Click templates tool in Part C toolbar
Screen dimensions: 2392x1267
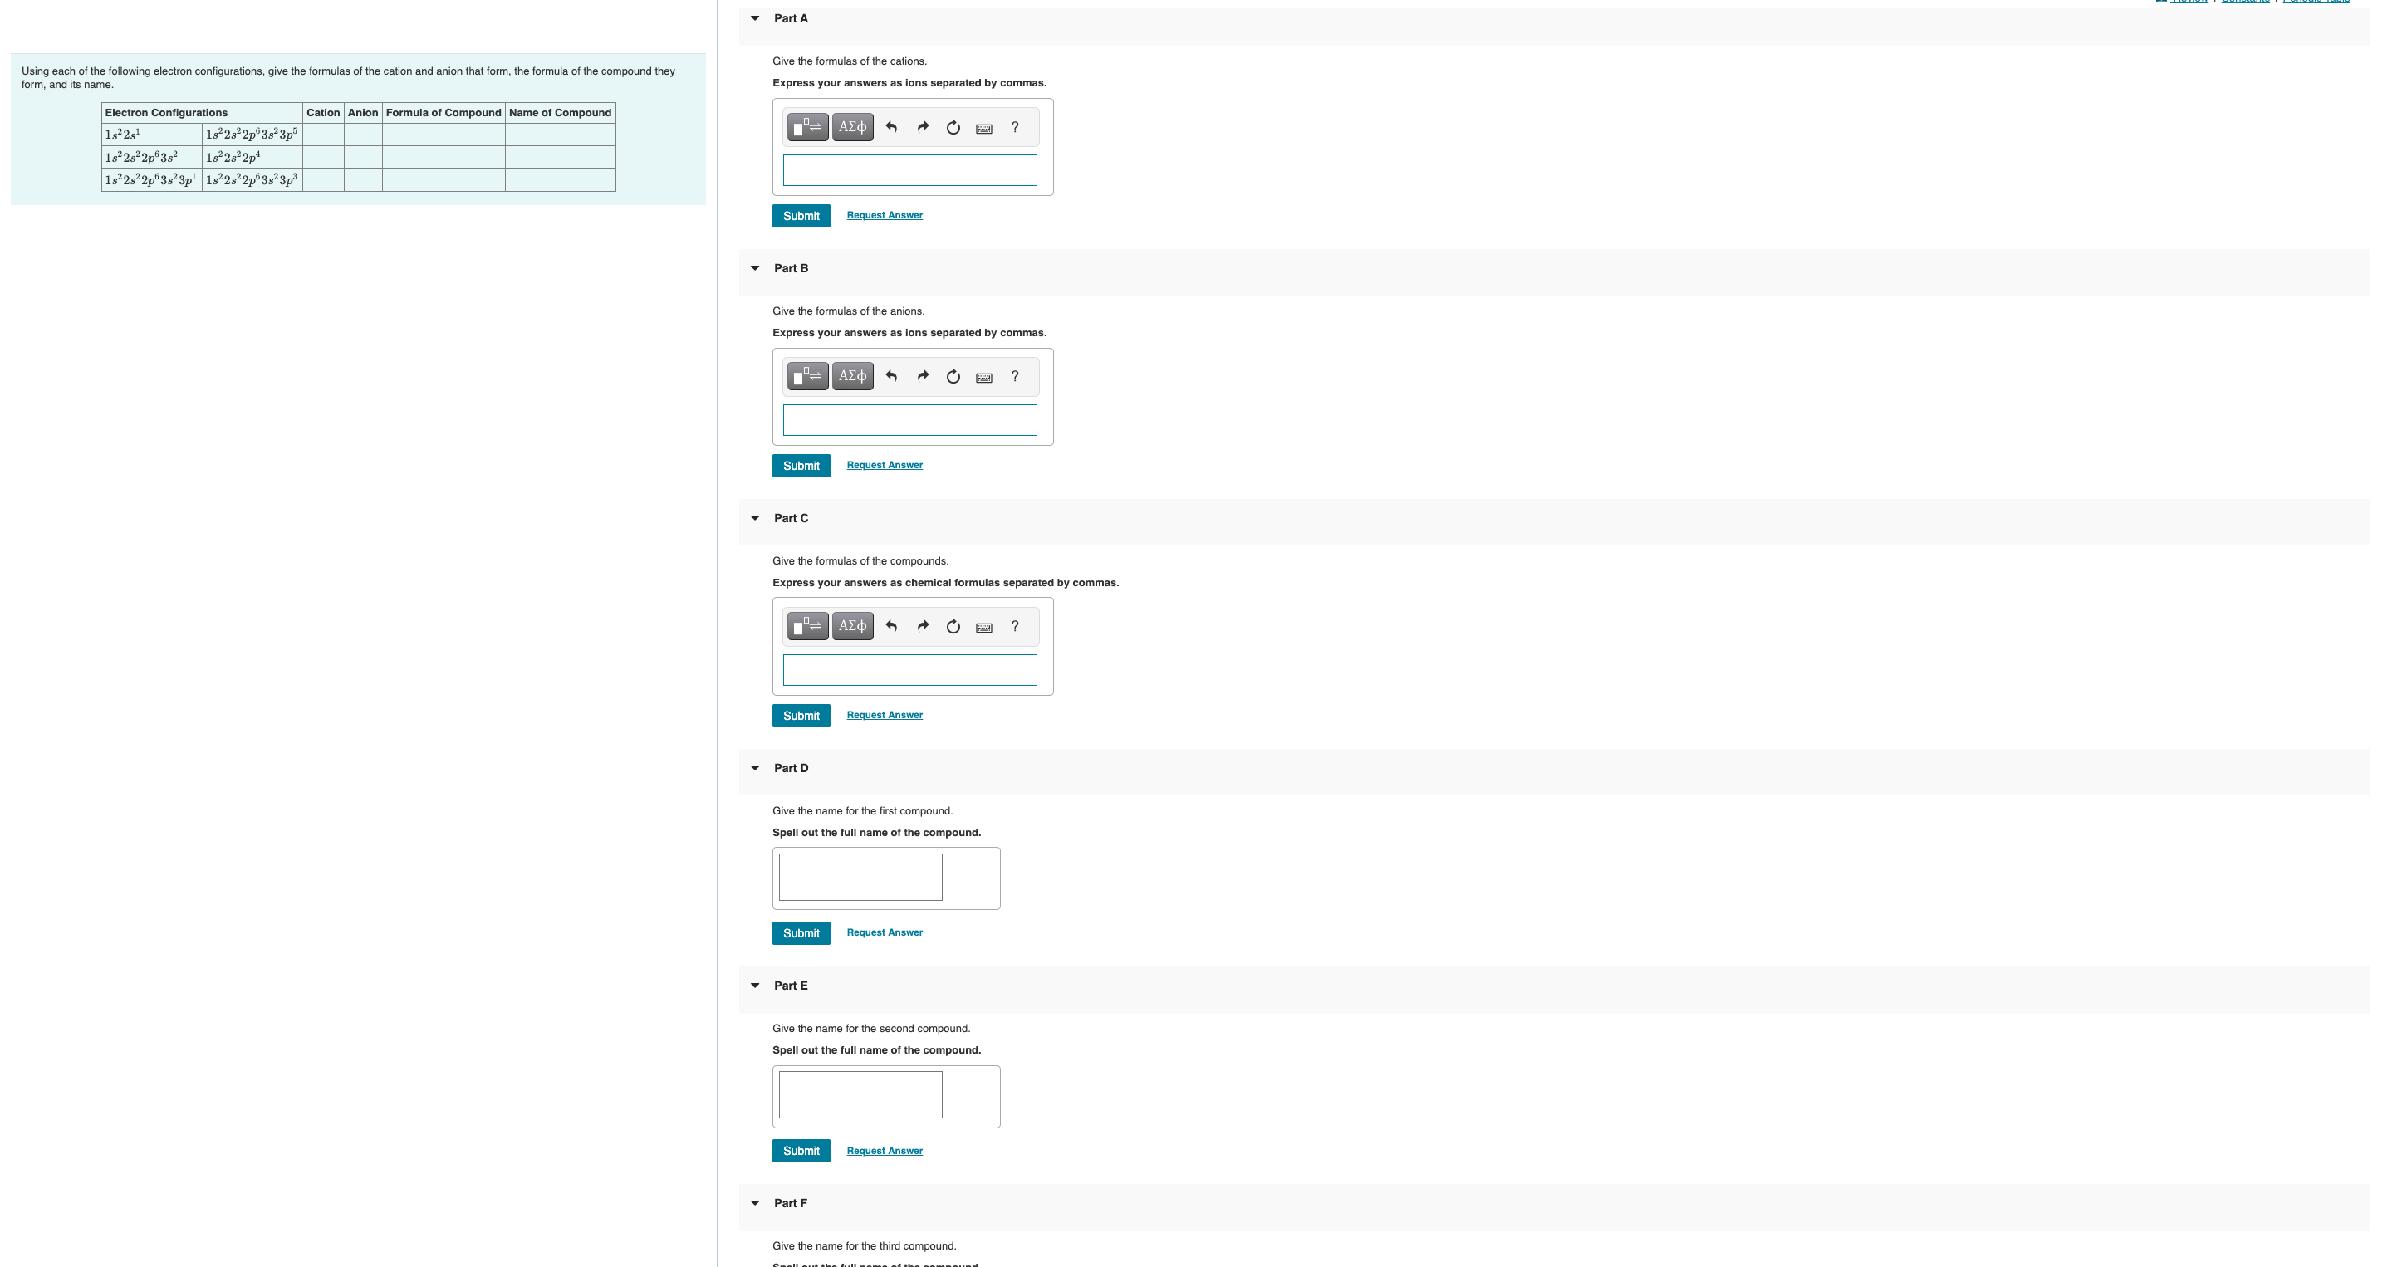807,627
